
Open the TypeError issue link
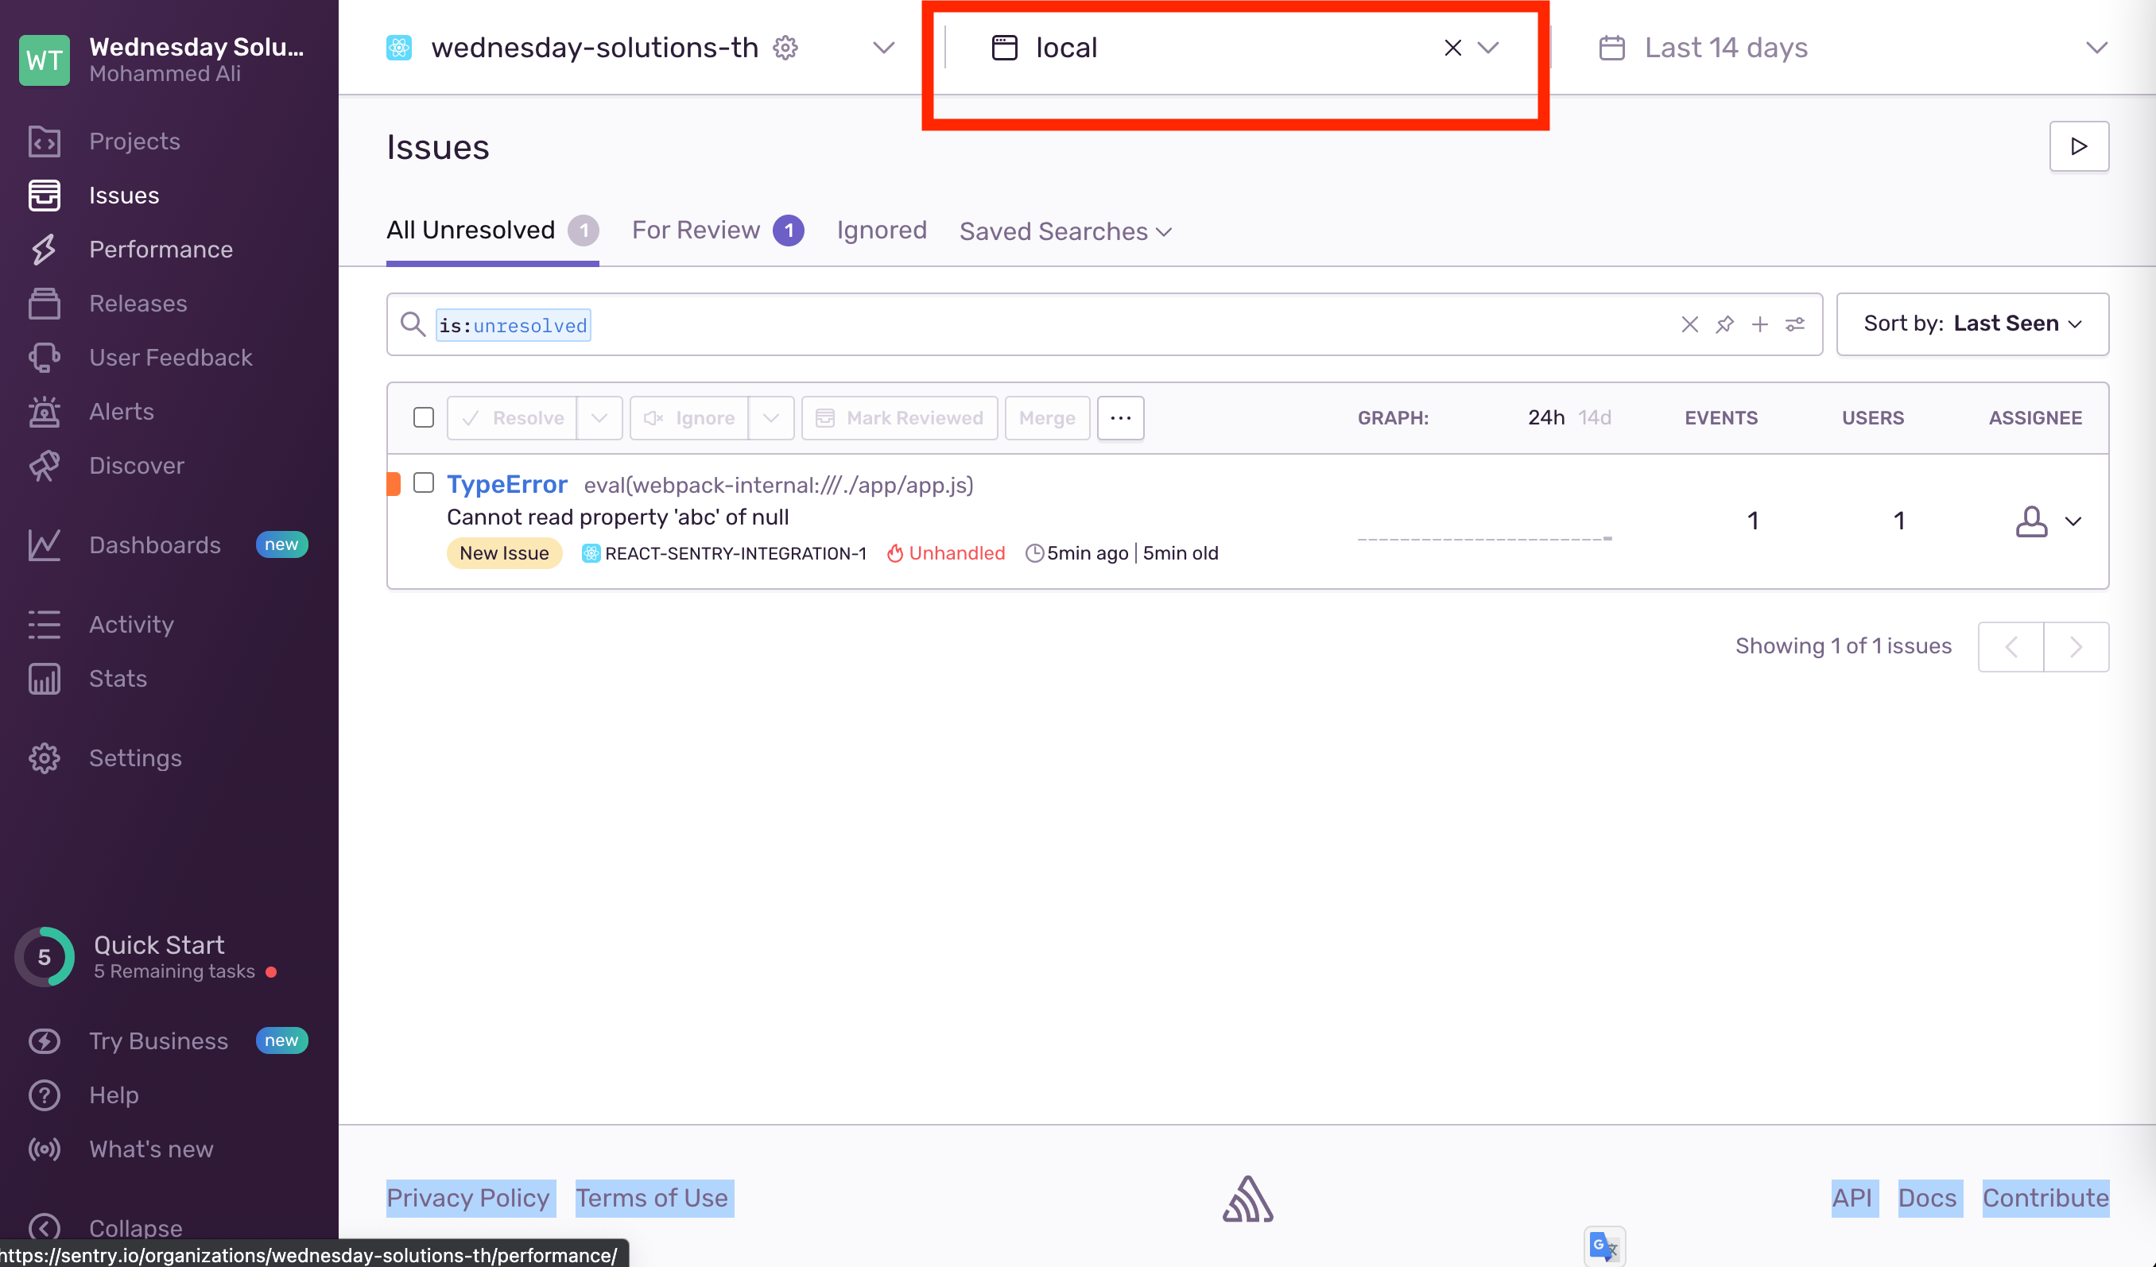point(506,484)
